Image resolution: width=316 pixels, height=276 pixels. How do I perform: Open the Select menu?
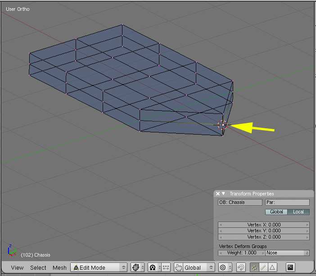click(x=38, y=267)
